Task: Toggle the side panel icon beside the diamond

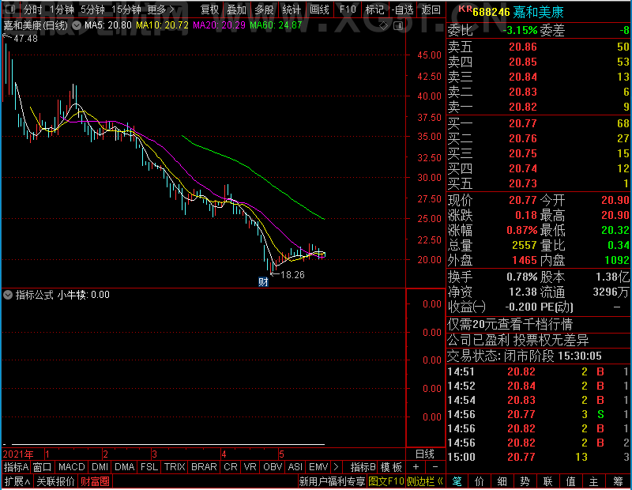Action: (x=398, y=26)
